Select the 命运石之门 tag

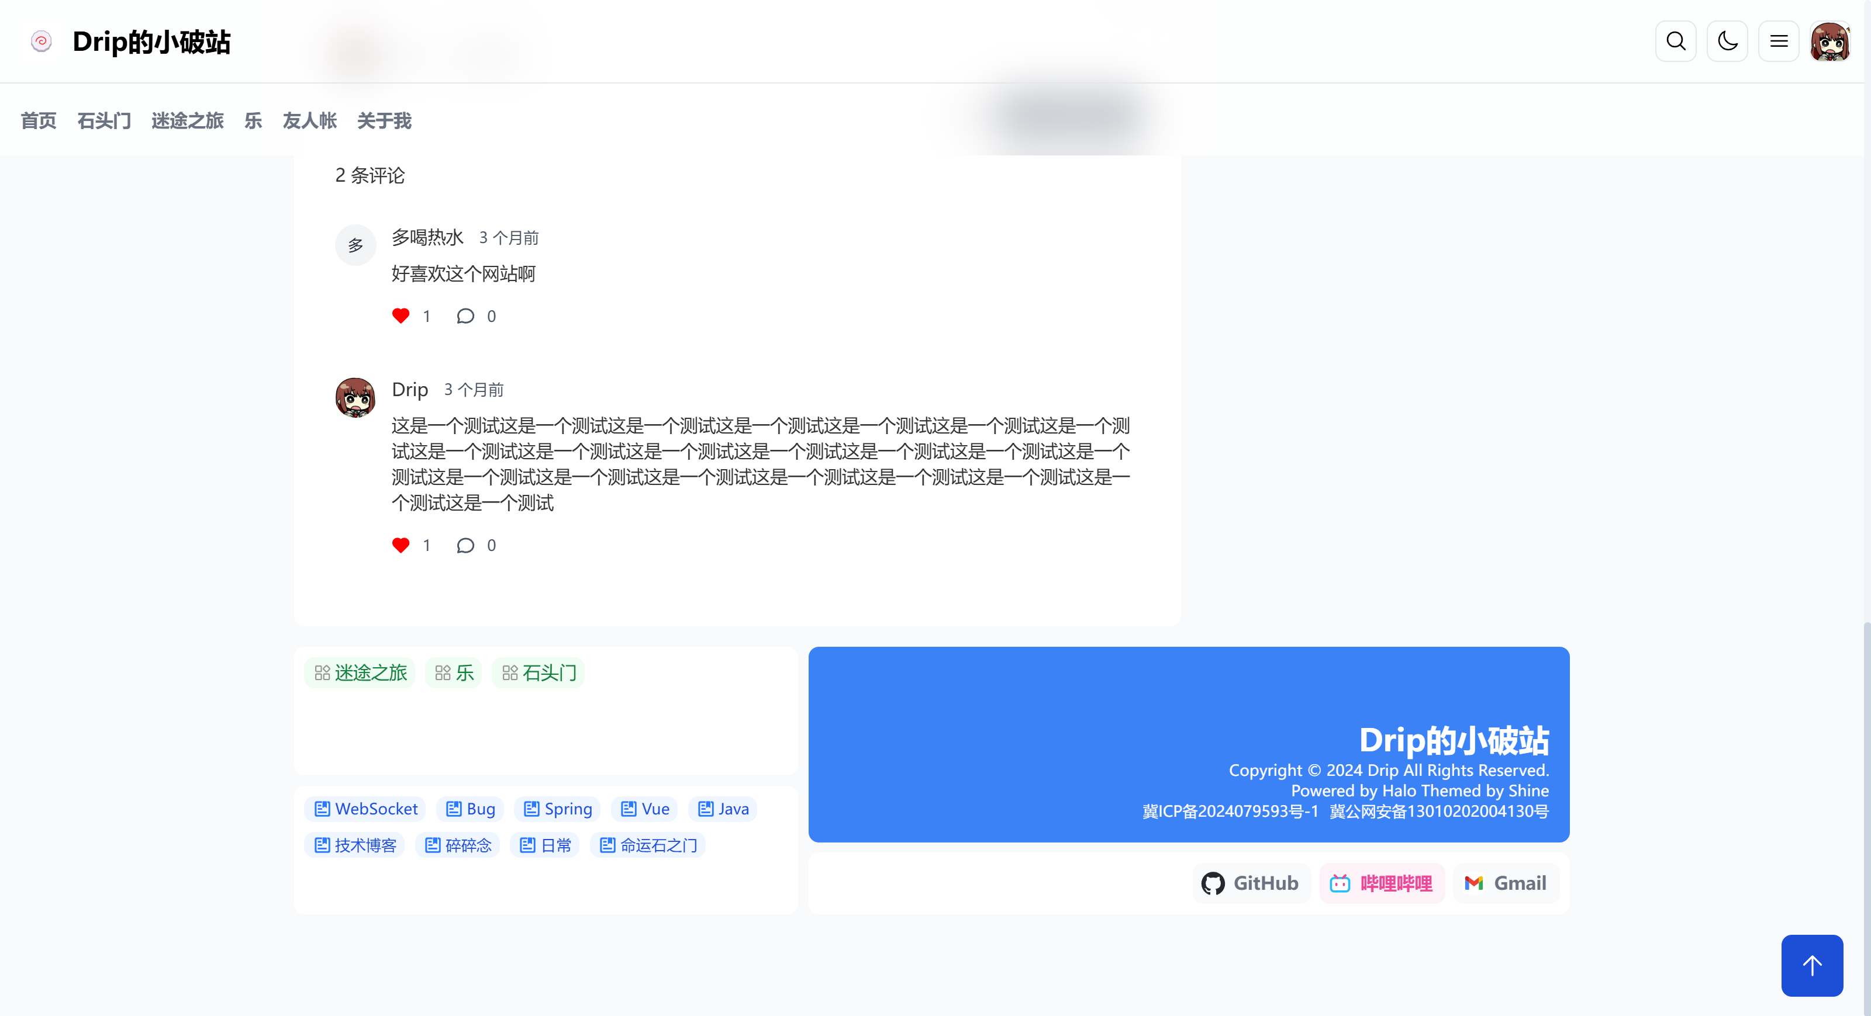(648, 845)
